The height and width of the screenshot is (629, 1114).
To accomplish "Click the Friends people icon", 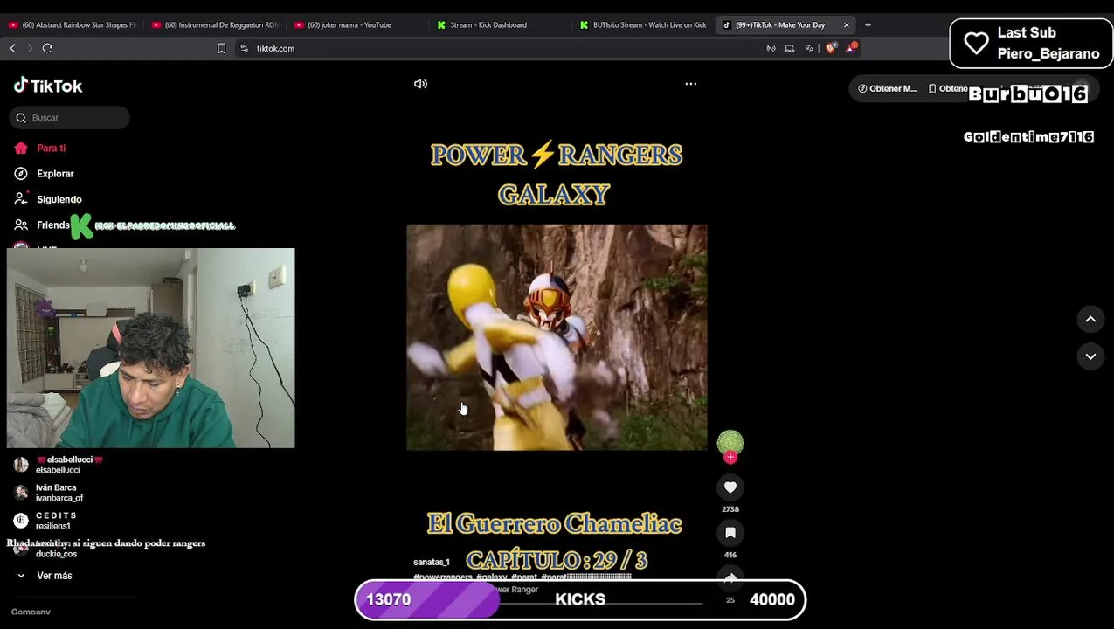I will click(x=21, y=225).
